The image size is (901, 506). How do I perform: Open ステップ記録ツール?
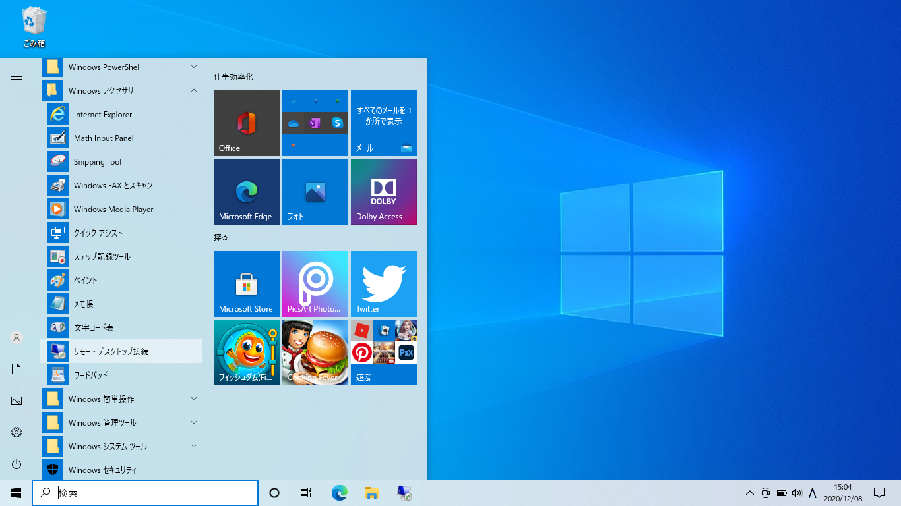121,256
